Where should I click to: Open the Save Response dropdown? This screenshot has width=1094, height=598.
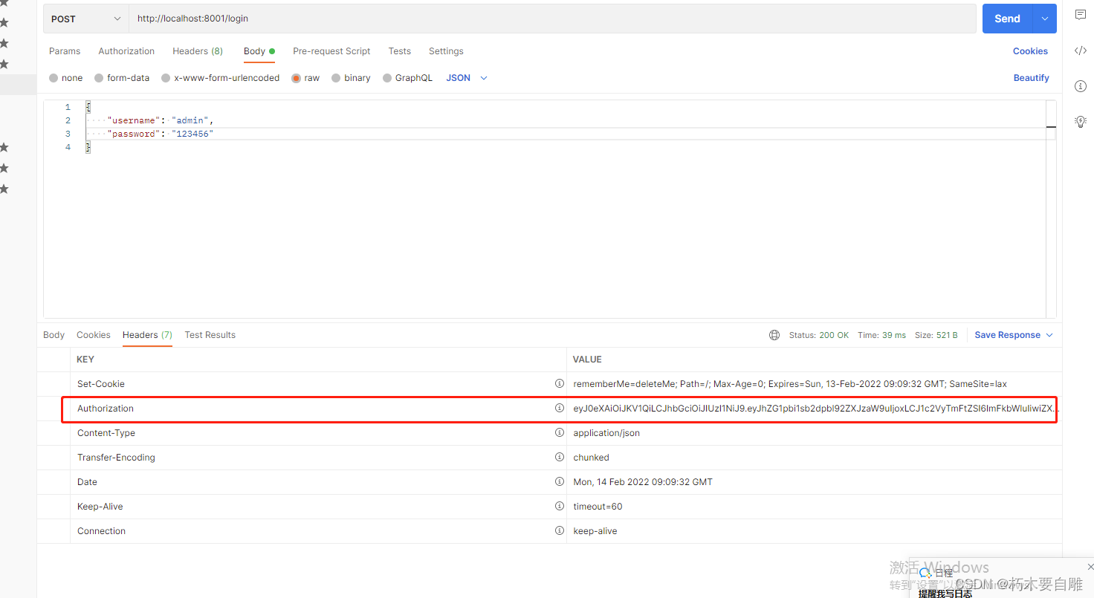pyautogui.click(x=1014, y=335)
